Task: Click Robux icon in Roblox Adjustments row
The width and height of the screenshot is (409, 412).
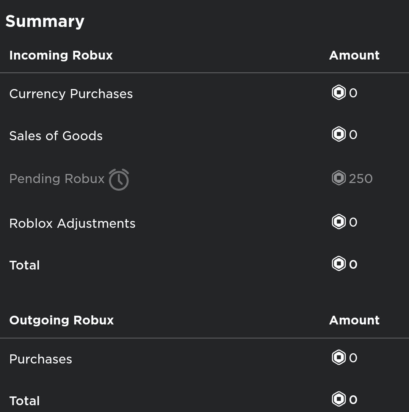Action: pos(338,222)
